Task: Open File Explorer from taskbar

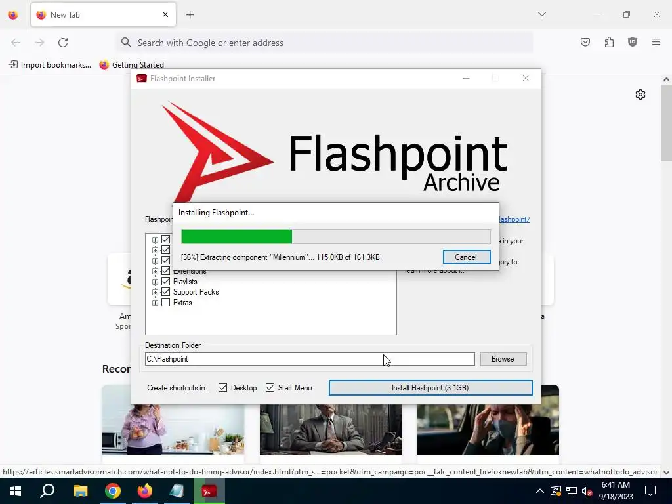Action: [x=80, y=491]
